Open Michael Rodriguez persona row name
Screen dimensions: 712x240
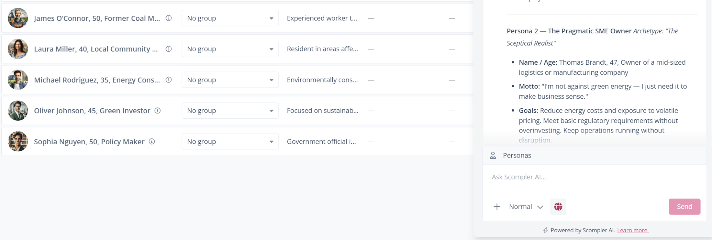(x=97, y=80)
